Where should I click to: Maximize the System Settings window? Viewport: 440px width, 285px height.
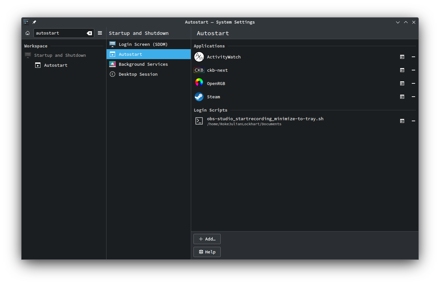[406, 22]
